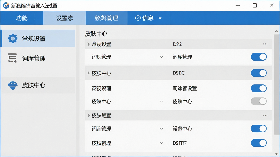
Task: Toggle the DSDC switch
Action: [259, 73]
